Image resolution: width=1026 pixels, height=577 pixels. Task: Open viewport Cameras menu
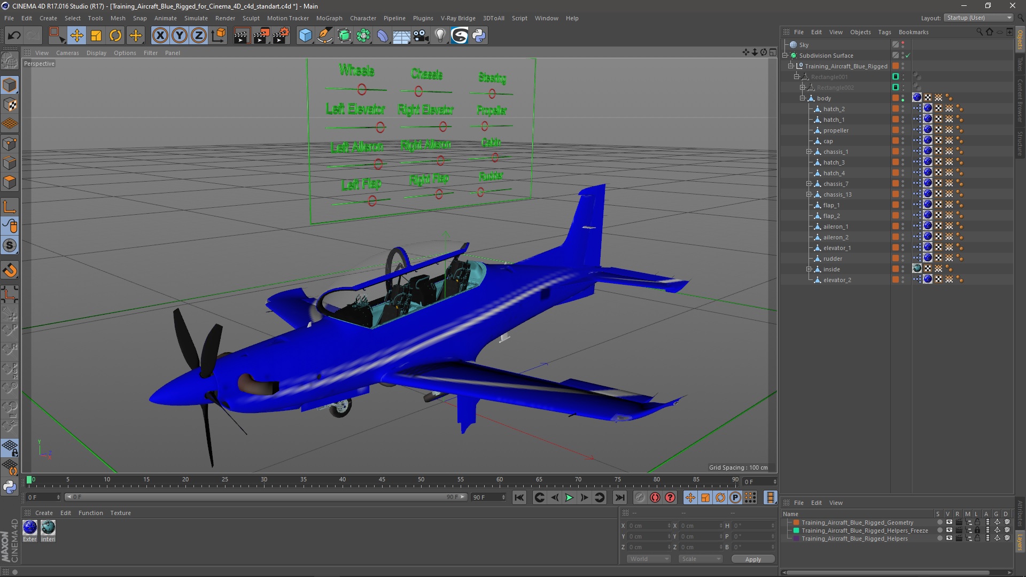tap(67, 53)
